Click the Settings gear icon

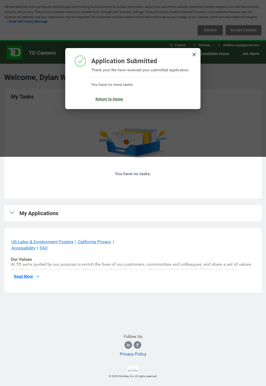coord(195,45)
